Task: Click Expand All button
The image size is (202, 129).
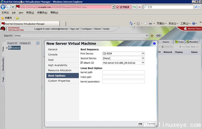Action: click(x=12, y=43)
